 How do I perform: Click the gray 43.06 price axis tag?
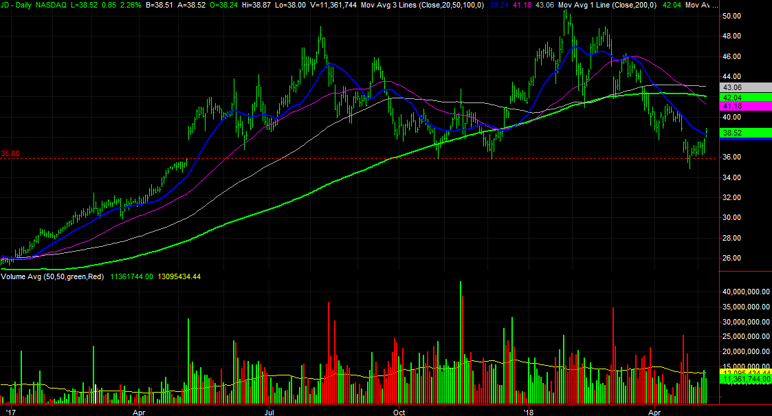click(745, 87)
